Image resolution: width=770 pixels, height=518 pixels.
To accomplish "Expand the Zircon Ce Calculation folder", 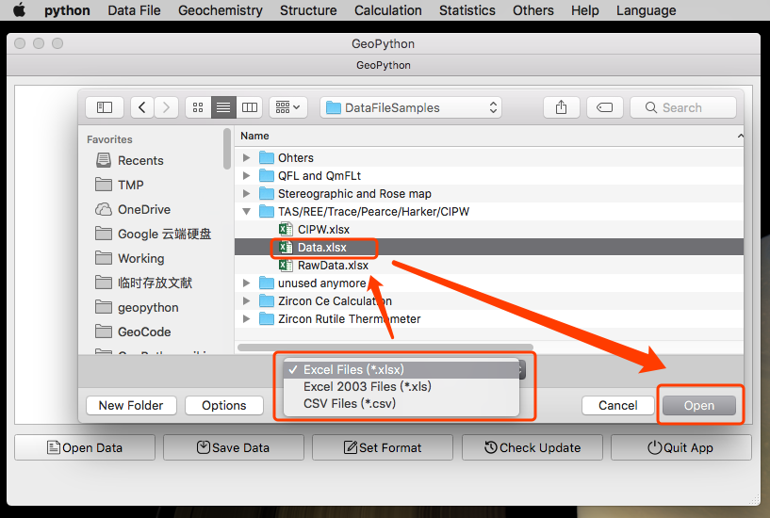I will pos(247,300).
